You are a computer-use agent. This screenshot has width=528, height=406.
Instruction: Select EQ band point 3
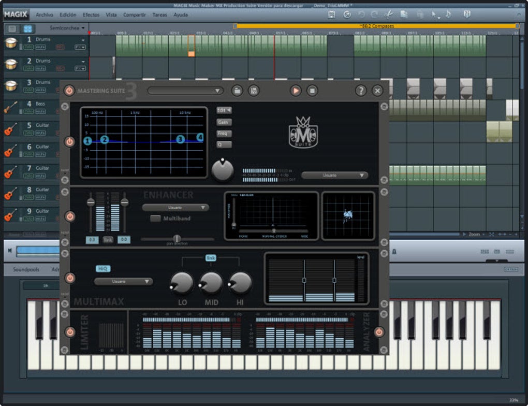point(180,139)
